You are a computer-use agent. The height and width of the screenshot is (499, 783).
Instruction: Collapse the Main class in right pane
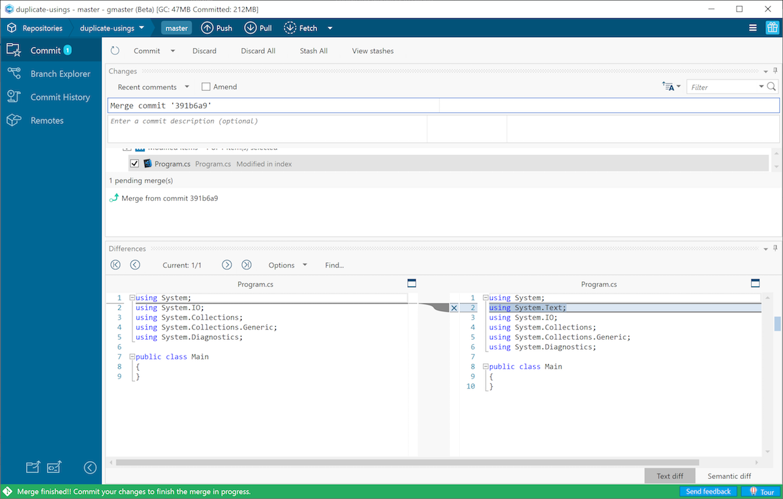(x=486, y=367)
